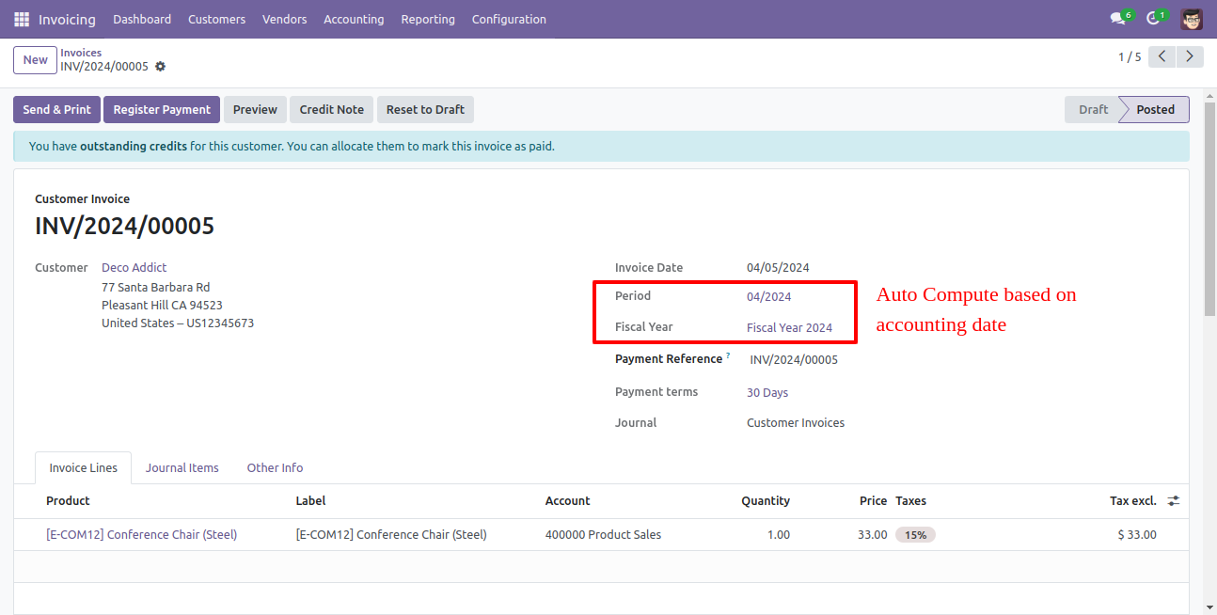Image resolution: width=1217 pixels, height=615 pixels.
Task: Open the user avatar menu
Action: (1192, 19)
